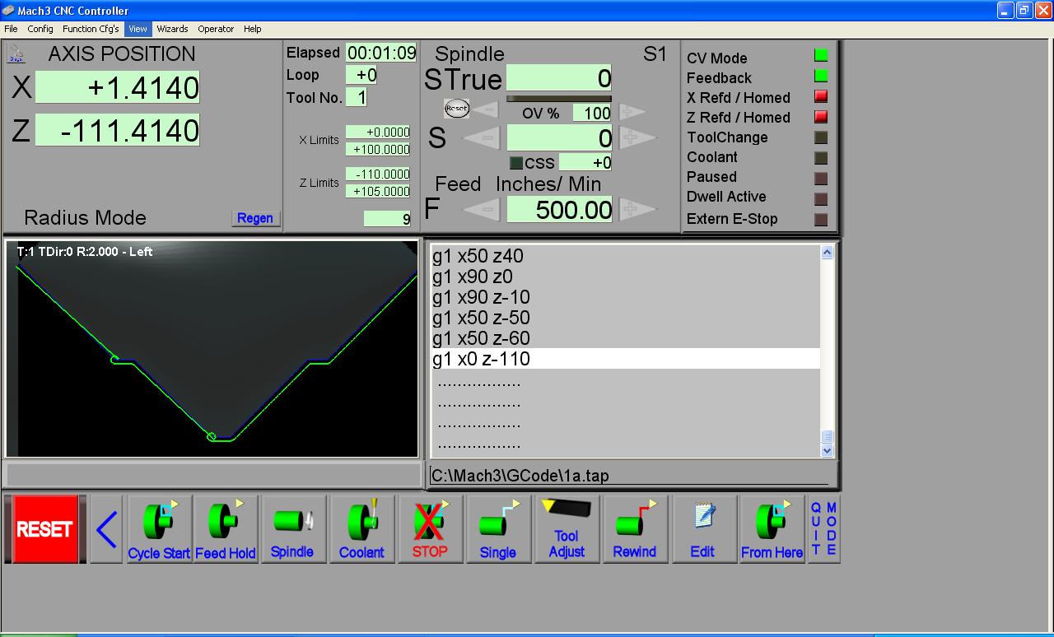The height and width of the screenshot is (637, 1054).
Task: Click the Single step icon
Action: [497, 528]
